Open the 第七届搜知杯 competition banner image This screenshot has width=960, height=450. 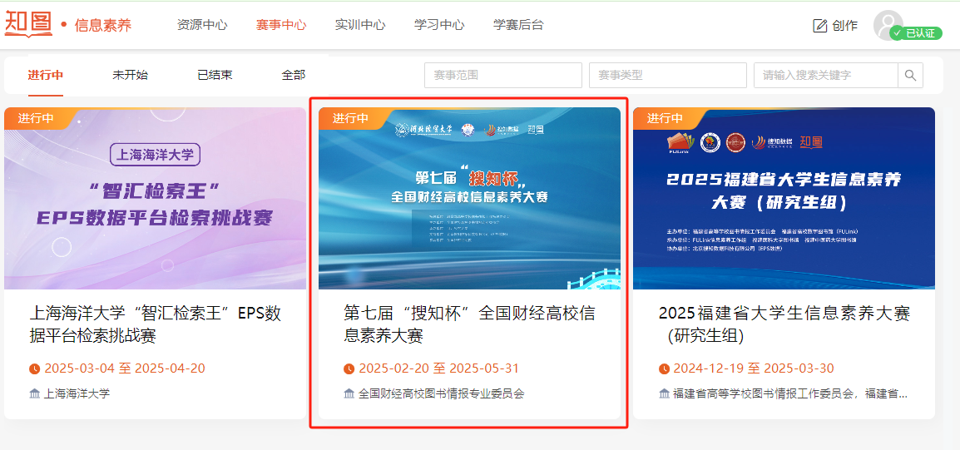pyautogui.click(x=469, y=198)
